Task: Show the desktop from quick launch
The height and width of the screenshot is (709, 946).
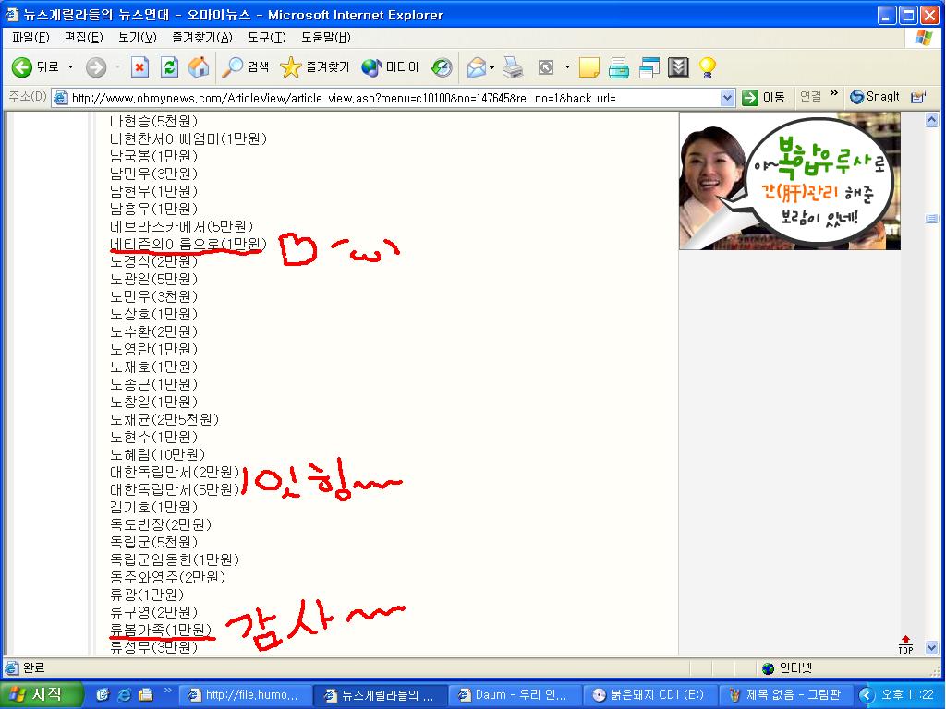Action: click(x=103, y=695)
